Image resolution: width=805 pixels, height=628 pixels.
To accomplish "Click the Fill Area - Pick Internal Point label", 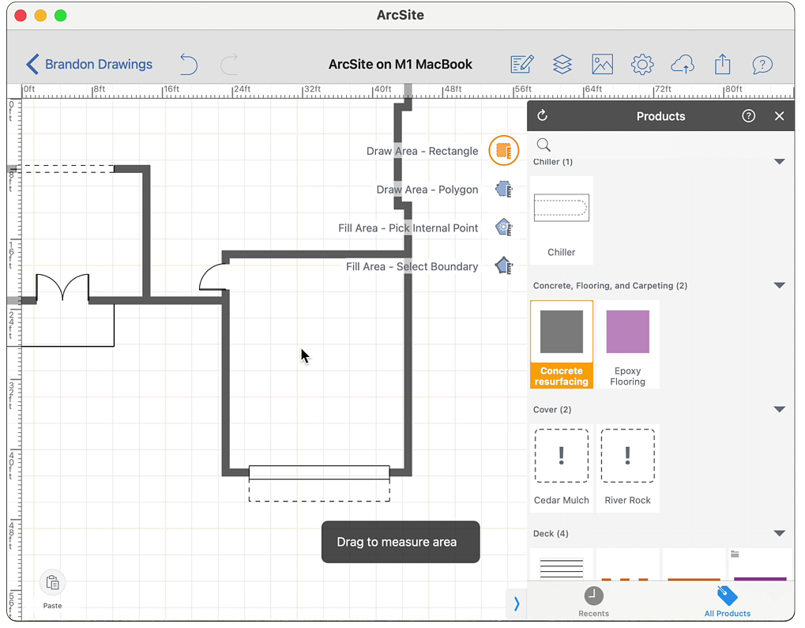I will (408, 228).
